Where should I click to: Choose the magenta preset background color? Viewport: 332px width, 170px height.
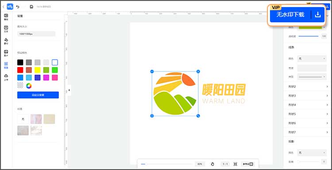[x=46, y=78]
